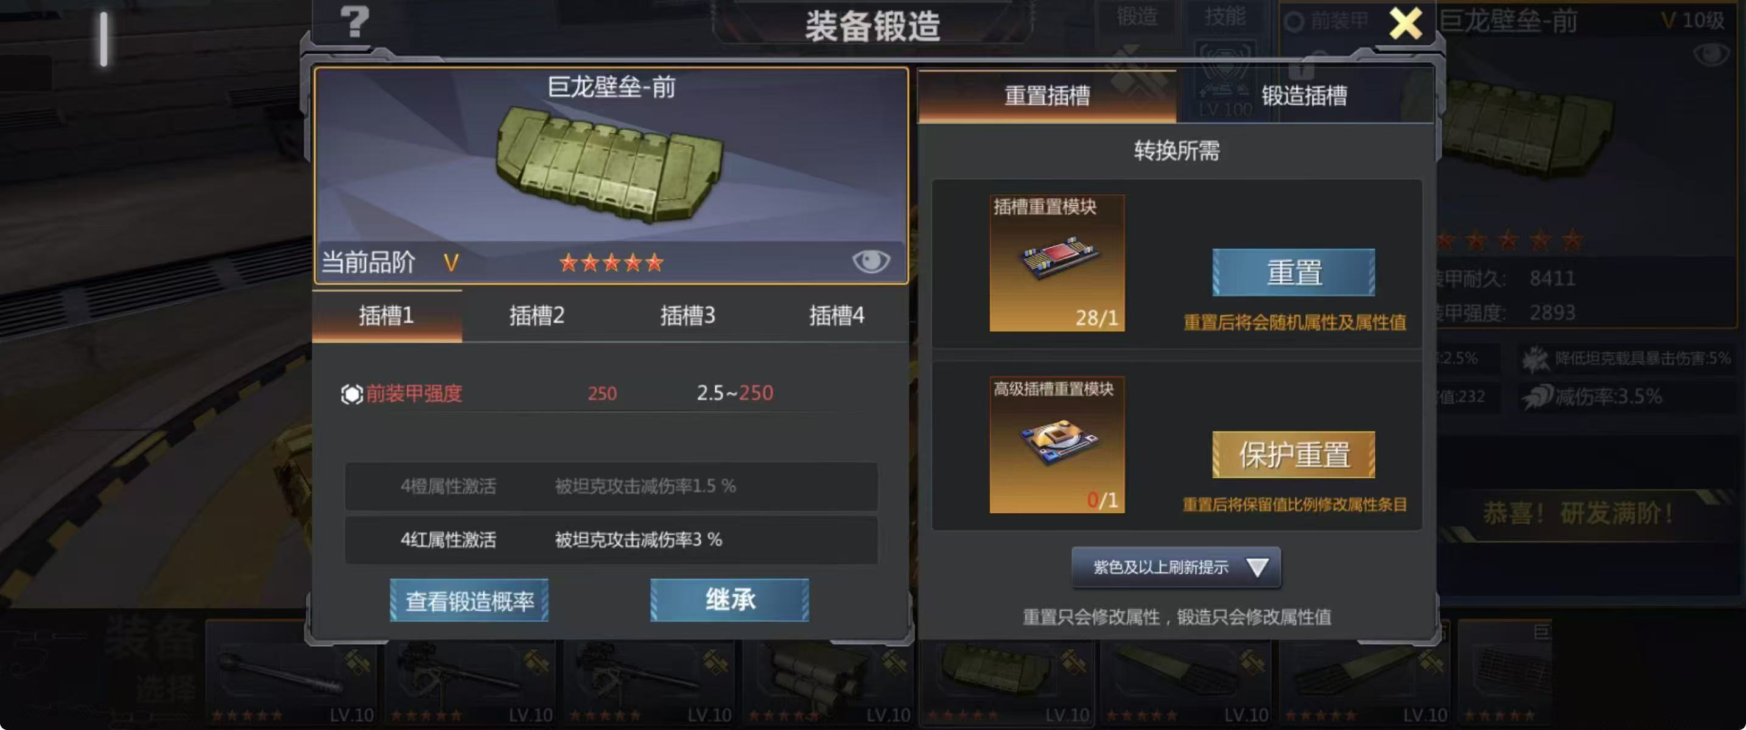This screenshot has width=1746, height=730.
Task: Toggle the eye icon next to stars
Action: pos(871,261)
